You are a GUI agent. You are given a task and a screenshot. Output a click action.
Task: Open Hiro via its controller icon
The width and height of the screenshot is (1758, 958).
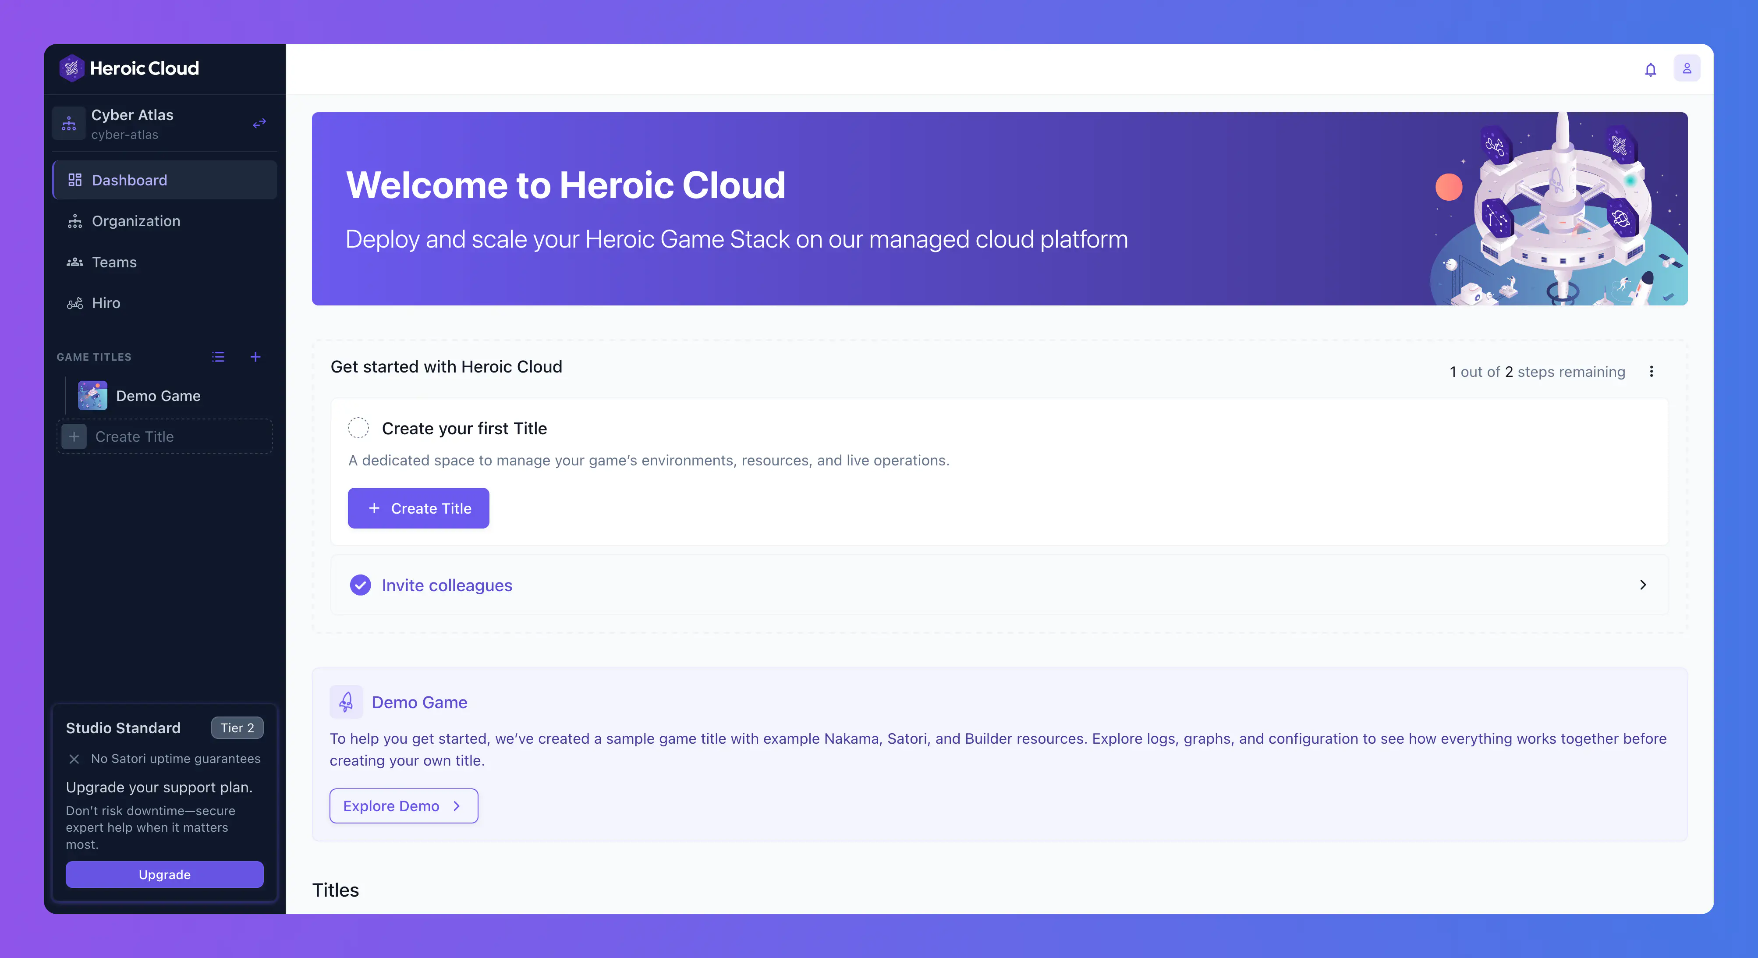click(x=75, y=303)
